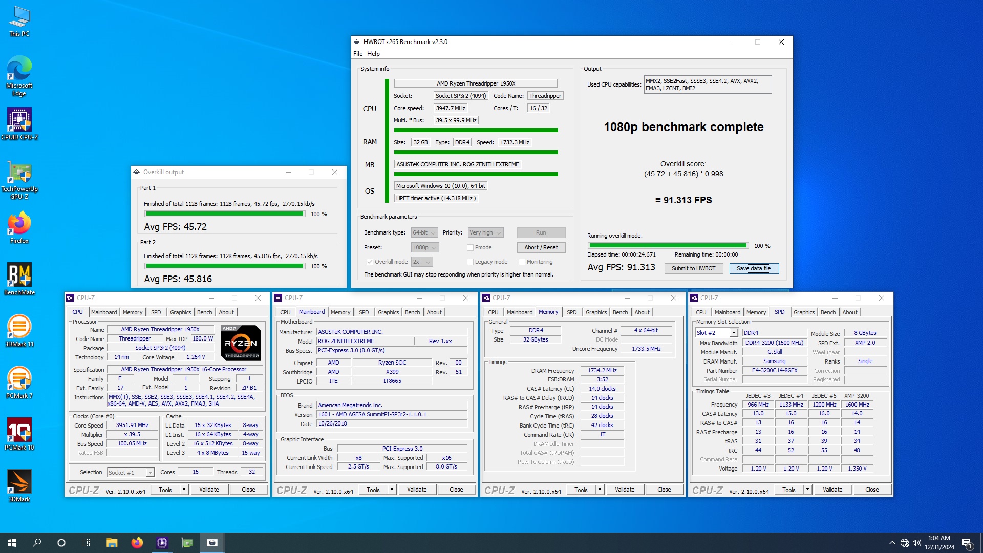Screen dimensions: 983x553
Task: Click the Ryzen Threadripper logo in CPU-Z
Action: tap(241, 343)
